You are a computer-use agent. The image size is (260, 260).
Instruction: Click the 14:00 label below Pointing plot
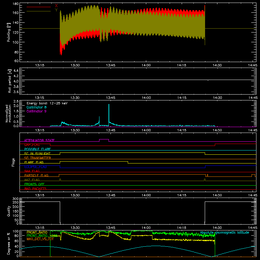coord(146,65)
